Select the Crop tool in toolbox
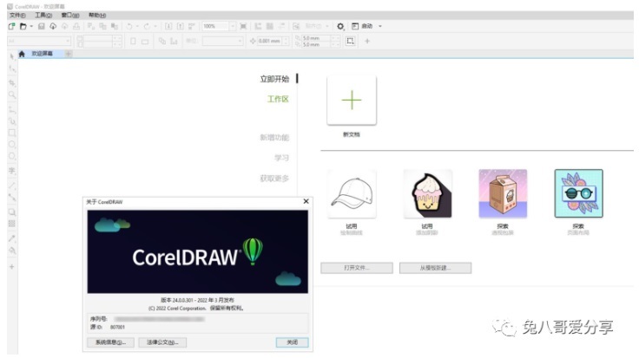The width and height of the screenshot is (639, 358). 12,83
